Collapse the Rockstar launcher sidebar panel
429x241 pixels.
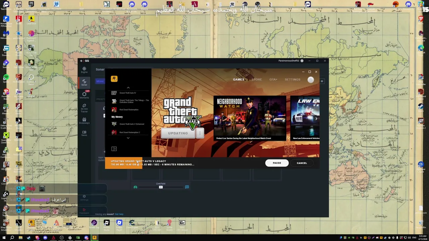(114, 149)
